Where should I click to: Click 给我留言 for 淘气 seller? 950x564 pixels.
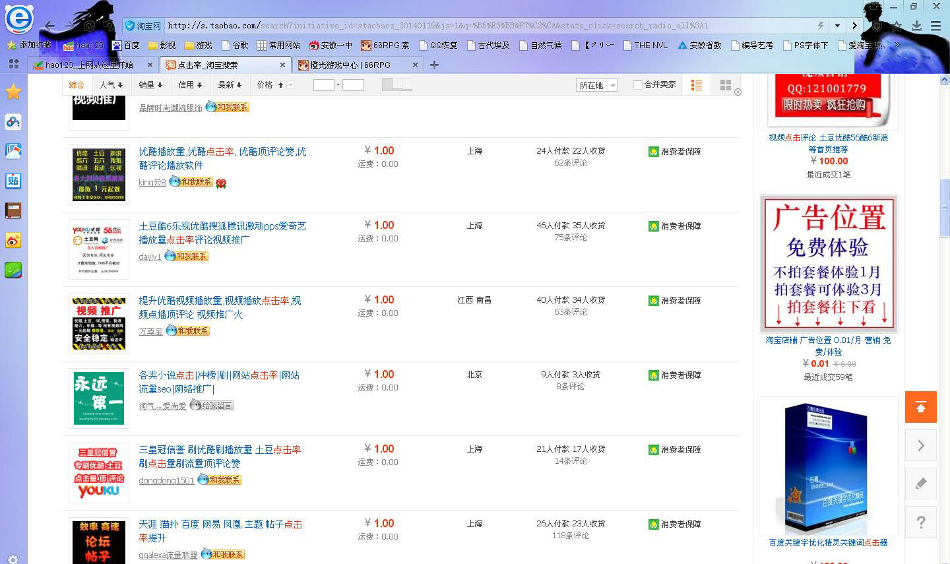[212, 405]
